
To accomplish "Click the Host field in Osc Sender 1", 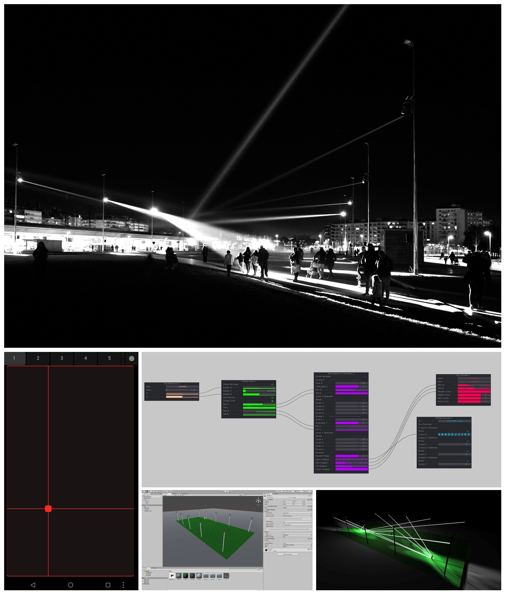I will (474, 378).
